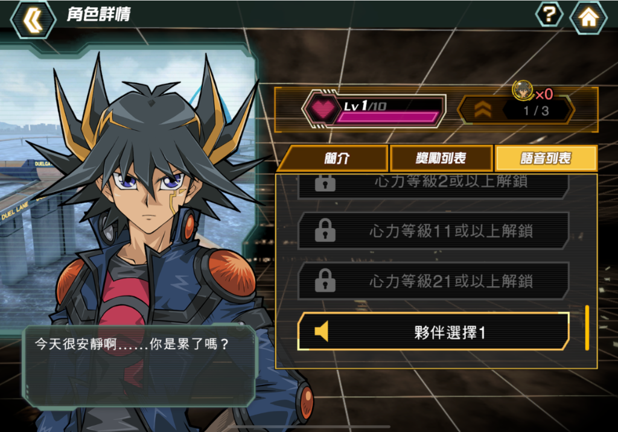Go to home with the house icon
Image resolution: width=618 pixels, height=432 pixels.
(x=588, y=17)
